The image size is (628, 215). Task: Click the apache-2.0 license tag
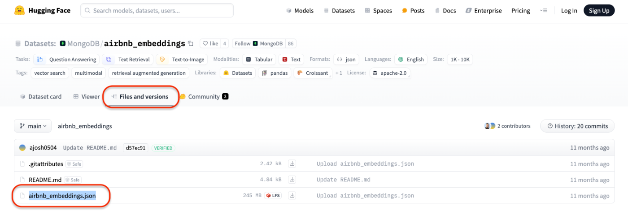pos(390,73)
